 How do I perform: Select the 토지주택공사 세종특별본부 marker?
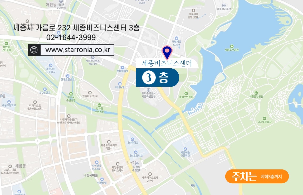148,90
